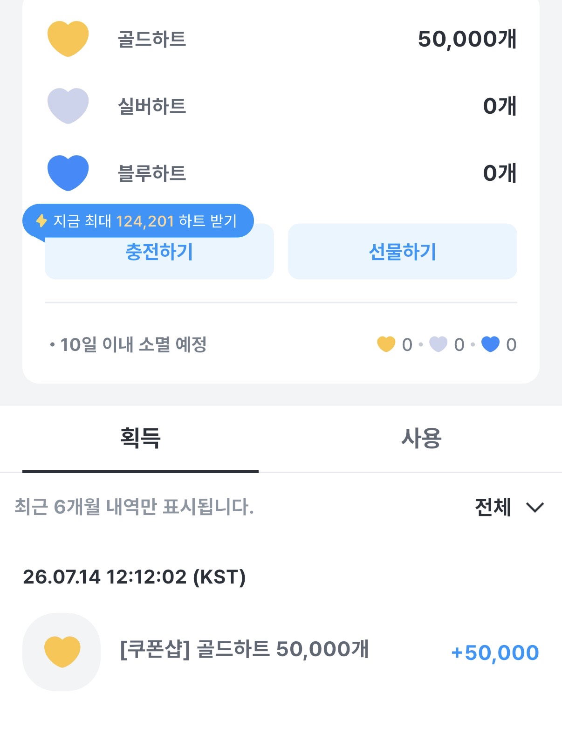Tap the silver heart icon beside 실버하트
This screenshot has width=562, height=735.
tap(68, 106)
